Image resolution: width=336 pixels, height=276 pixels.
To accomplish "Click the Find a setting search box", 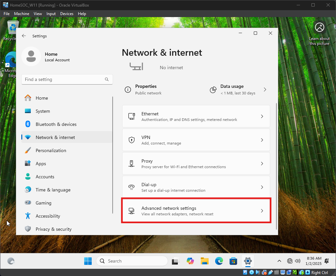I will 64,79.
